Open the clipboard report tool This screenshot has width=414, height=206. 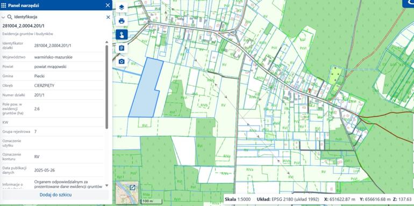point(122,48)
